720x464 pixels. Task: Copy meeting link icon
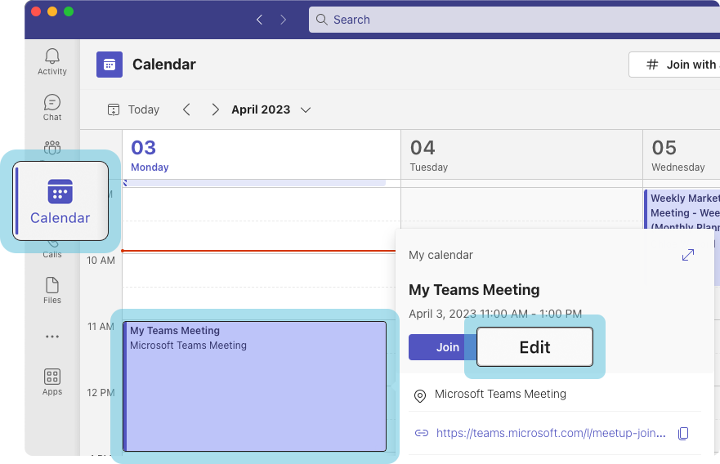pos(683,433)
